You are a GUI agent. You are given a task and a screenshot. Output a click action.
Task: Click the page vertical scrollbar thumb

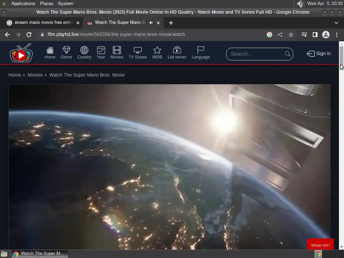click(x=341, y=55)
